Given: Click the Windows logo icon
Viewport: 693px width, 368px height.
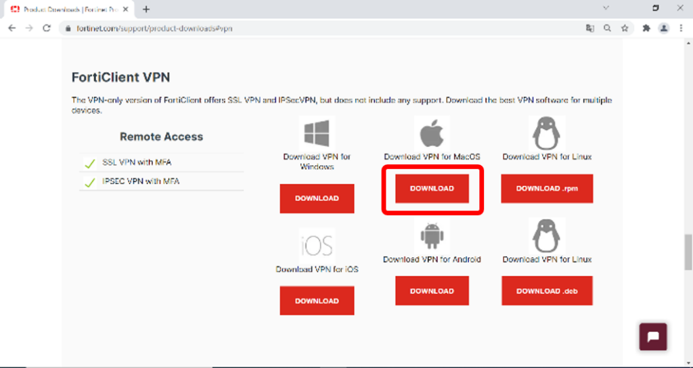Looking at the screenshot, I should (317, 133).
